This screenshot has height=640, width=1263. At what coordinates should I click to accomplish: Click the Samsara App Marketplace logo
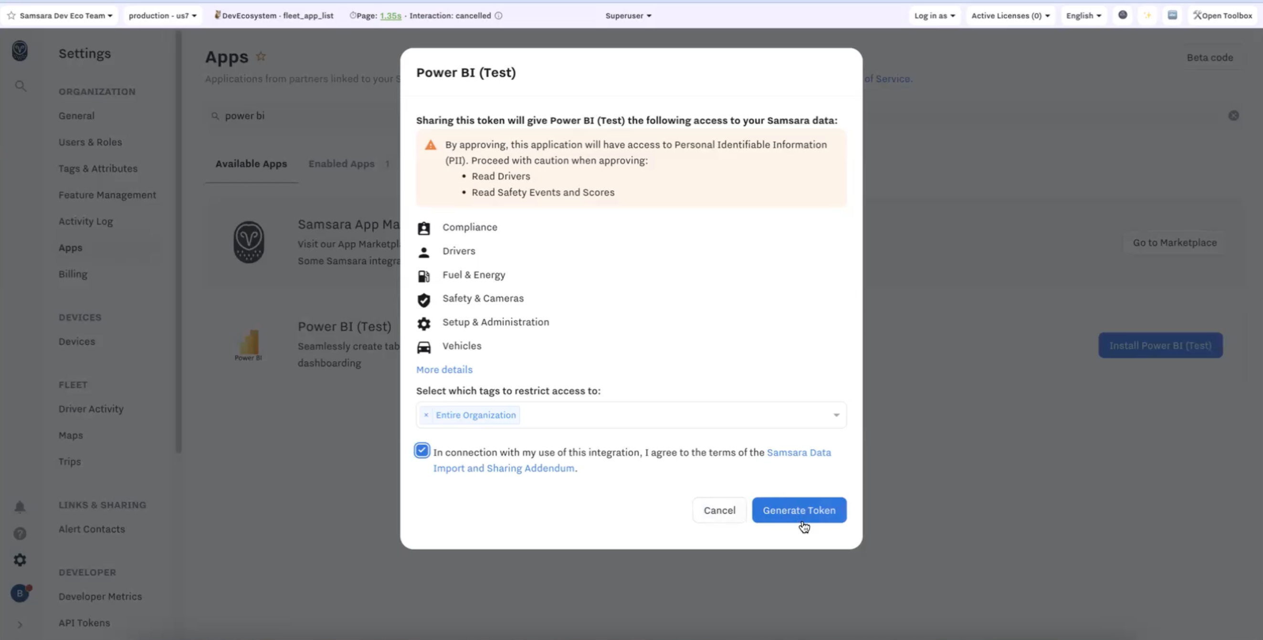[x=249, y=242]
